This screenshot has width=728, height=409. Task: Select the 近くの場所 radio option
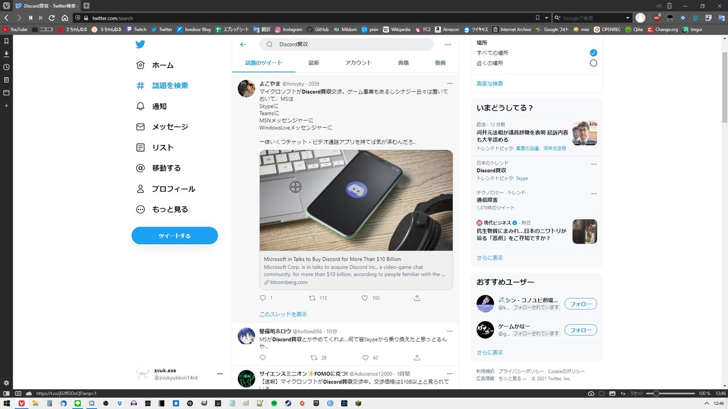tap(593, 63)
